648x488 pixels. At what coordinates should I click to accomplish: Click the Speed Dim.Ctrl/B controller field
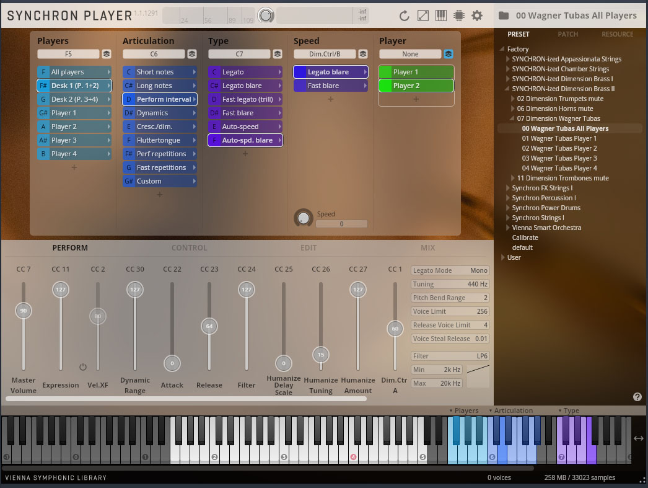[x=325, y=54]
